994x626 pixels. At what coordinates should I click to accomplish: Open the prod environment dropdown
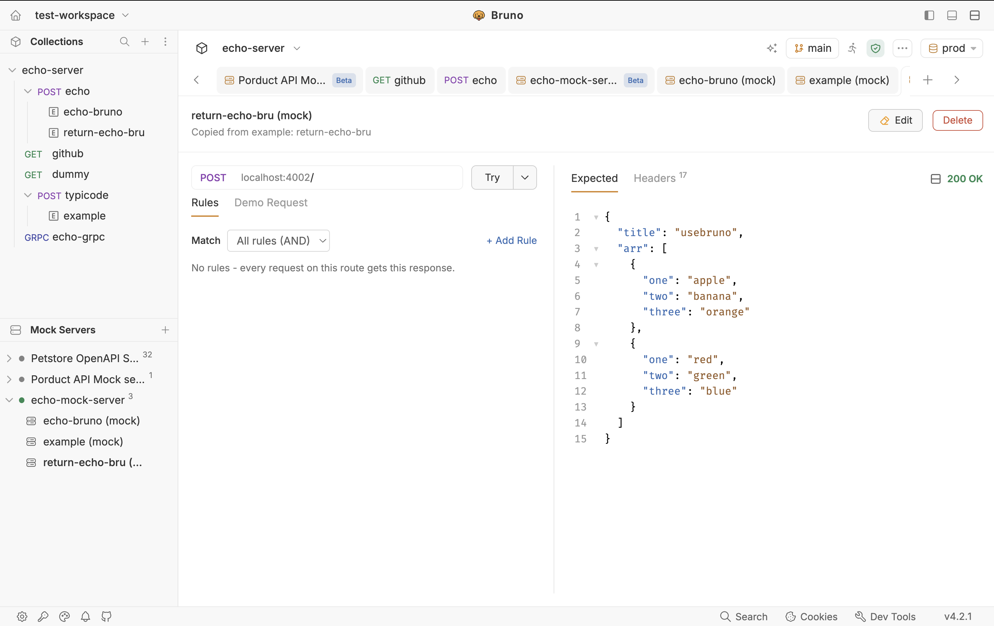(952, 48)
